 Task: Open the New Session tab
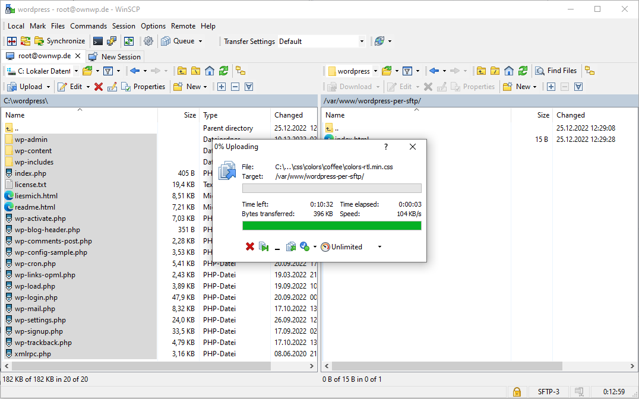pos(115,56)
